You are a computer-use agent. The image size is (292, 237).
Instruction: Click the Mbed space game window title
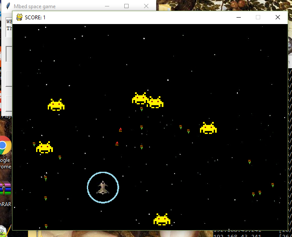(x=35, y=6)
